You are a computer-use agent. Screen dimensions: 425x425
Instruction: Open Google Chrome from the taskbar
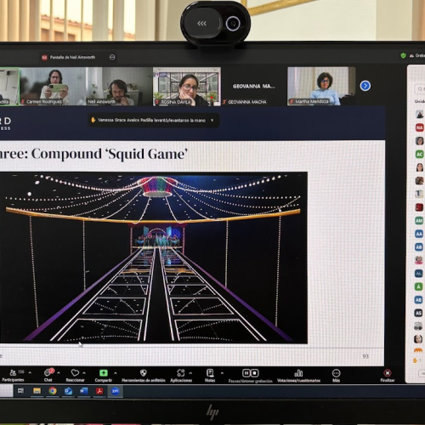(x=53, y=391)
